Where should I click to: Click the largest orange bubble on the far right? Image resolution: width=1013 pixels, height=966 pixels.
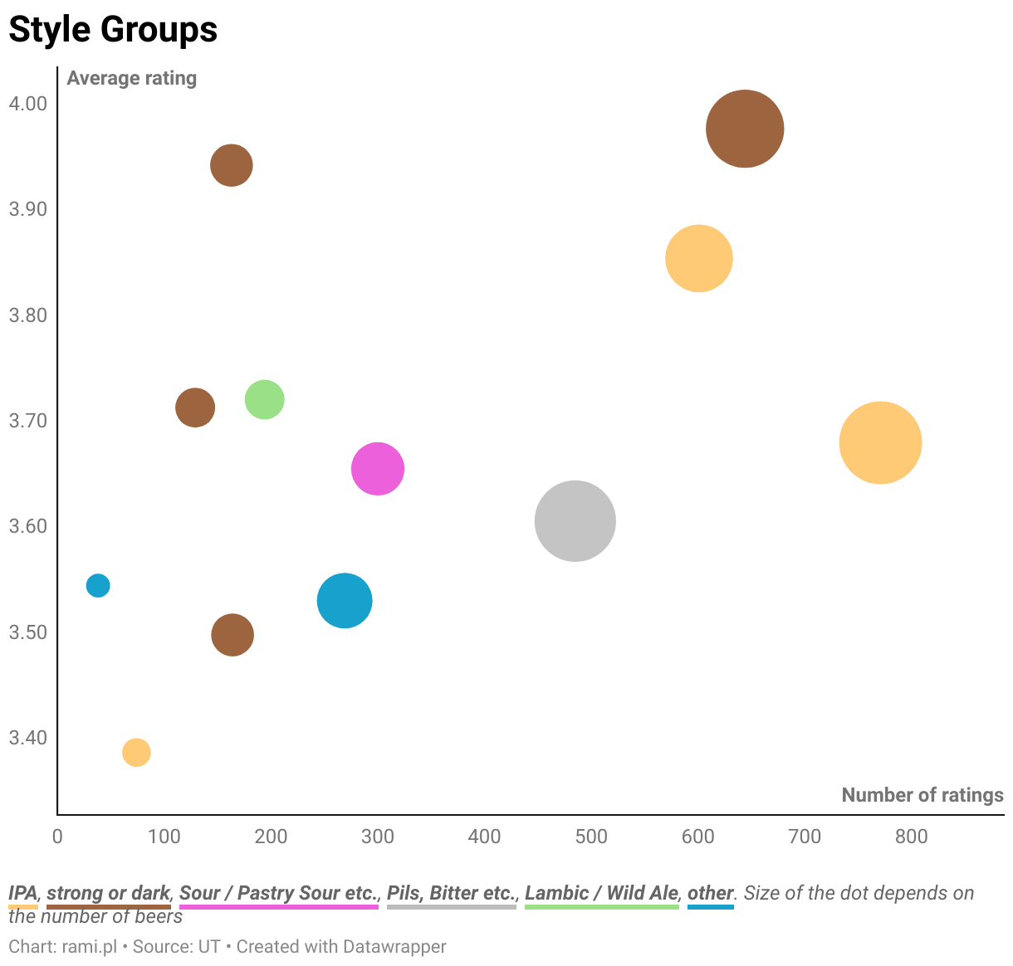[x=880, y=442]
